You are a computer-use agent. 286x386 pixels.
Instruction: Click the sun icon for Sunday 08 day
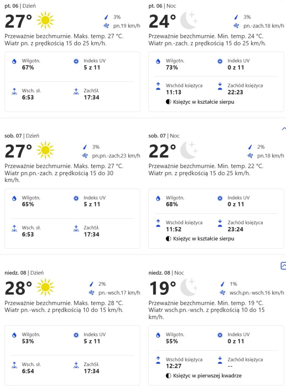pyautogui.click(x=45, y=287)
